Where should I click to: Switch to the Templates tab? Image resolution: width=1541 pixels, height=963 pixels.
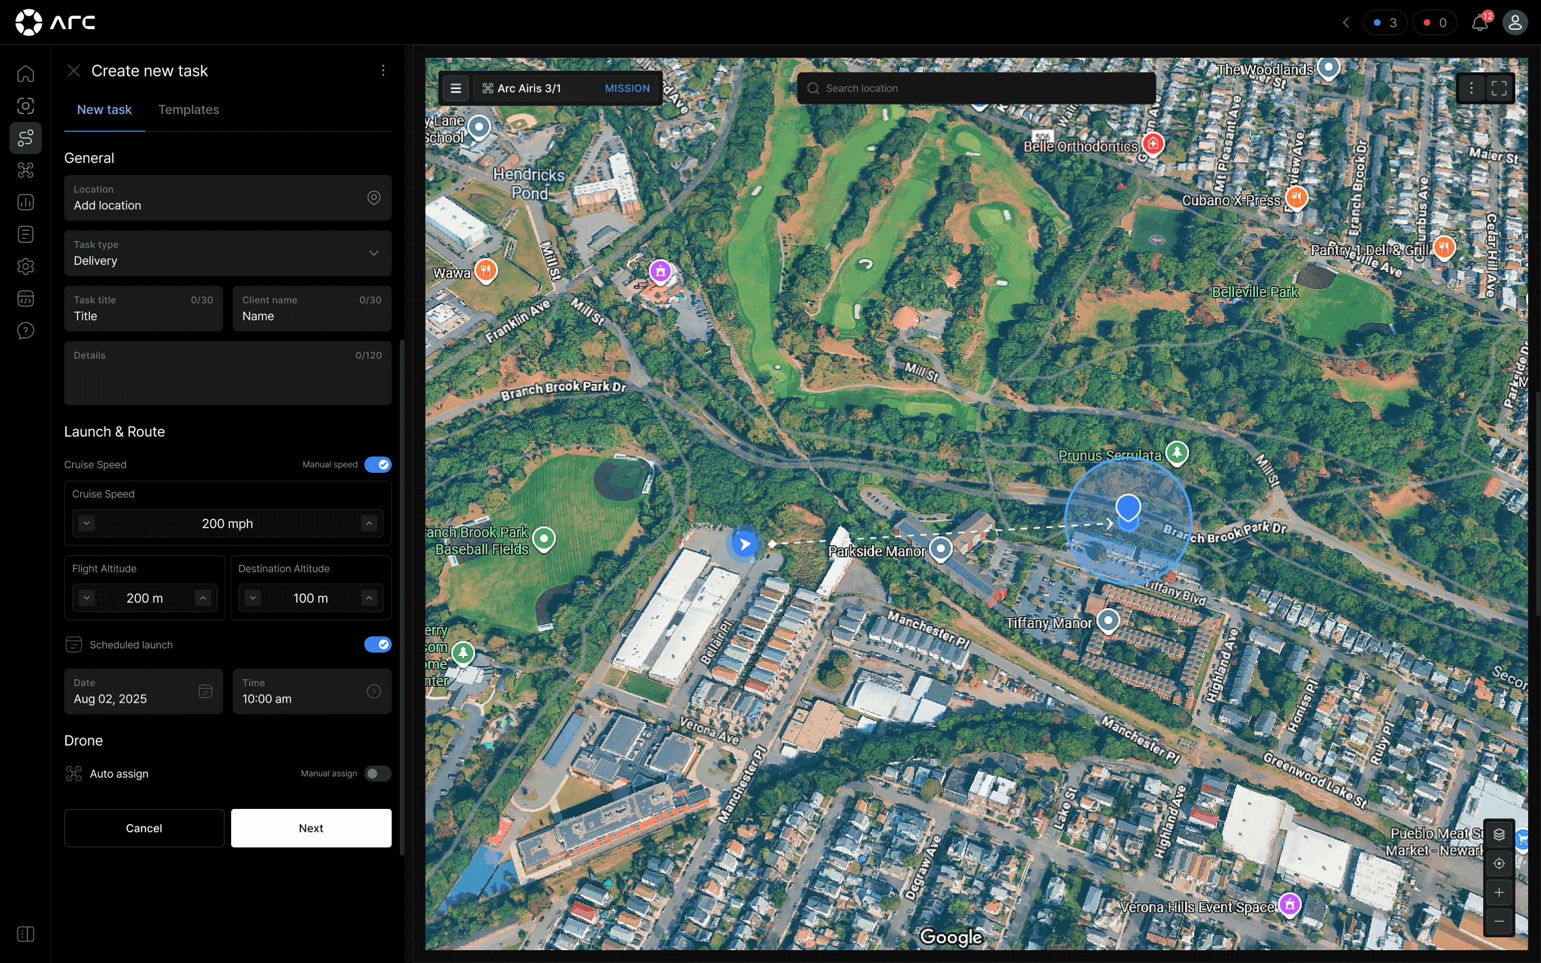pos(189,110)
